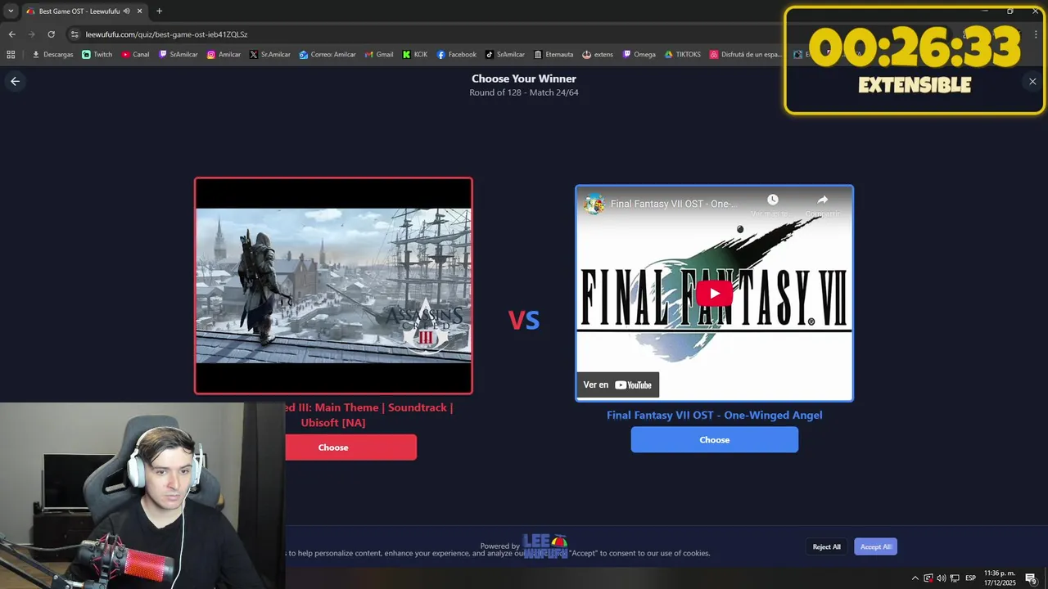The width and height of the screenshot is (1048, 589).
Task: Go back using the browser back arrow
Action: click(x=11, y=34)
